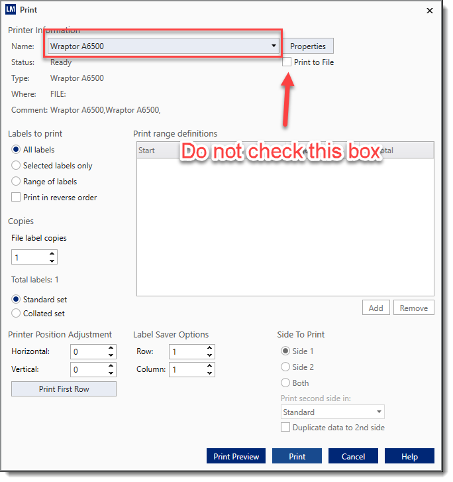The image size is (453, 482).
Task: Cancel the print dialog
Action: tap(353, 456)
